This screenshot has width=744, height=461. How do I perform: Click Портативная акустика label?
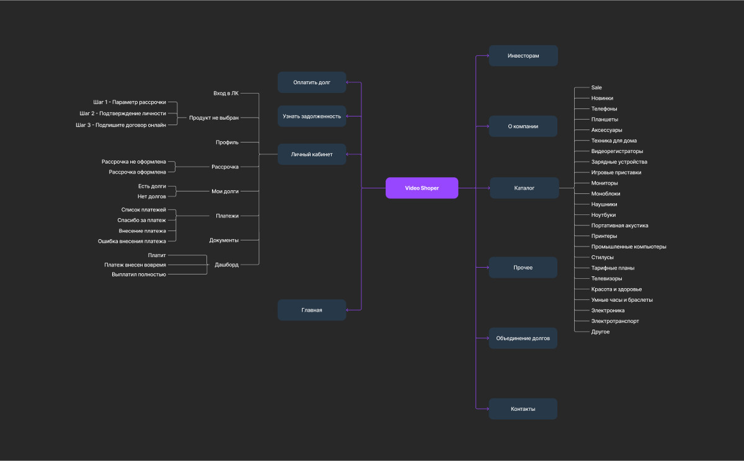coord(620,226)
